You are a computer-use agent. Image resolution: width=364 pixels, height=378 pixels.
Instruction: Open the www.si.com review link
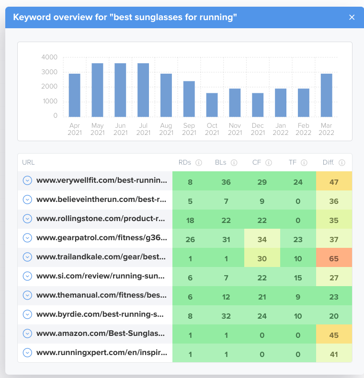pos(101,276)
